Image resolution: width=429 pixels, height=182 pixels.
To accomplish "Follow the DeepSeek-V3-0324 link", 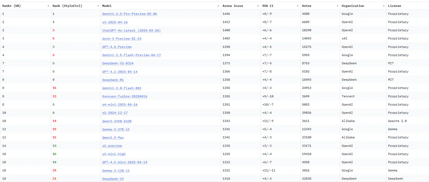I will point(118,63).
